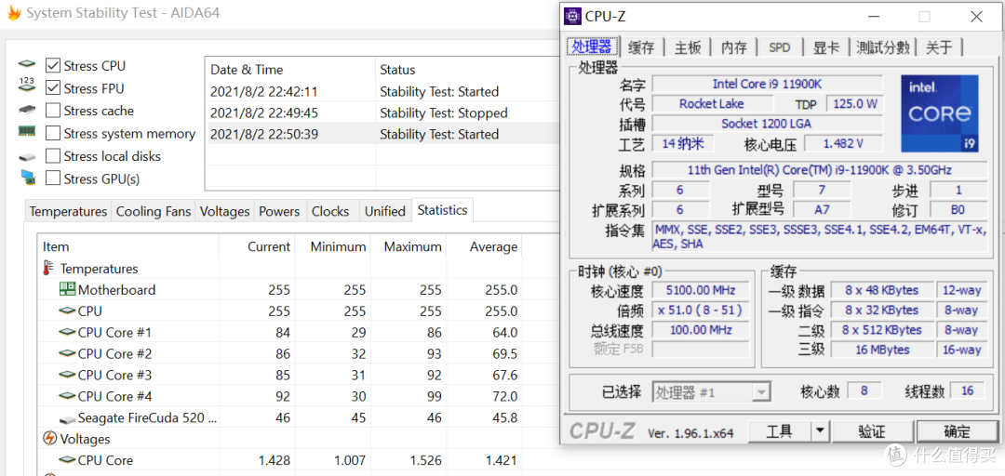The width and height of the screenshot is (1005, 476).
Task: Open the 处理器 #1 selection dropdown in CPU-Z
Action: (712, 391)
